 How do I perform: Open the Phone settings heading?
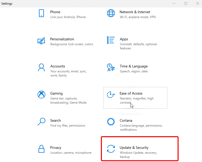[55, 12]
